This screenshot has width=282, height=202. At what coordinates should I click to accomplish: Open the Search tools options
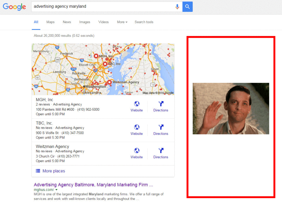(x=144, y=22)
